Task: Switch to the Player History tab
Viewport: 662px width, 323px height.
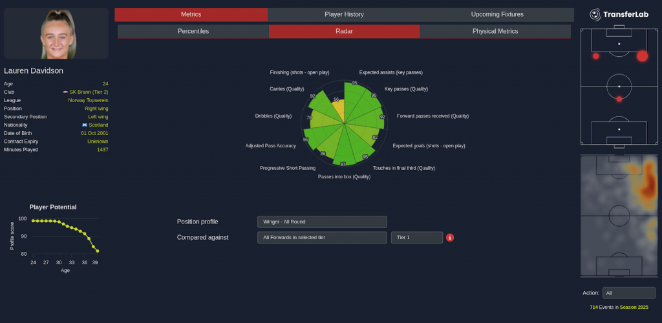Action: tap(344, 14)
